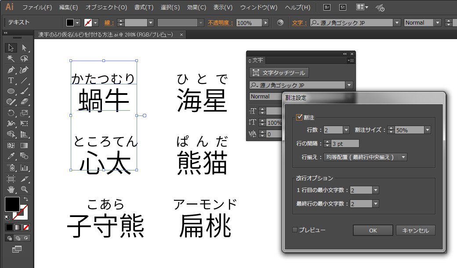
Task: Select the Paintbrush tool
Action: coord(24,91)
